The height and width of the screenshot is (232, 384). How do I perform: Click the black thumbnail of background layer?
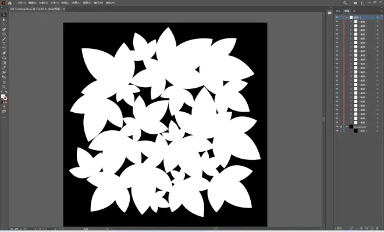(351, 127)
